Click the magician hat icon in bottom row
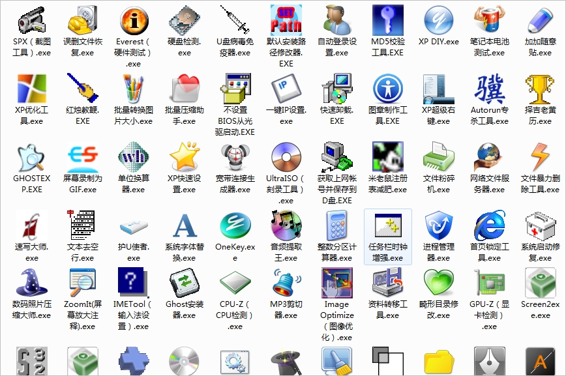 [286, 361]
